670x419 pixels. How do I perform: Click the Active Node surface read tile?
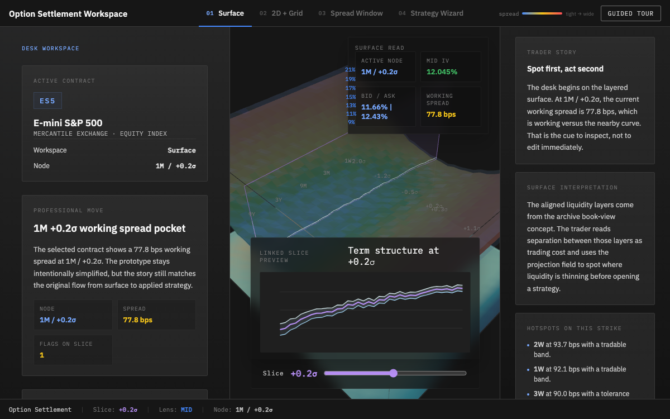[x=386, y=66]
